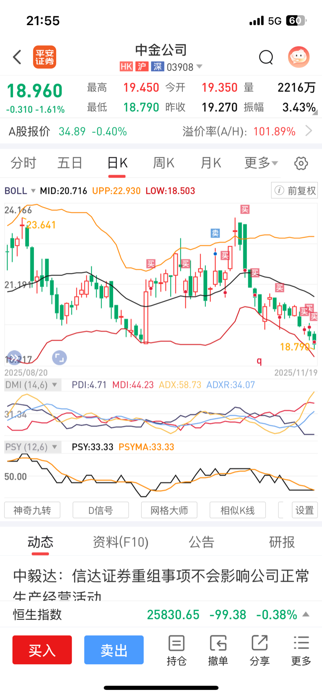The height and width of the screenshot is (697, 322).
Task: Tap 昨收 value 19.270
Action: click(220, 107)
